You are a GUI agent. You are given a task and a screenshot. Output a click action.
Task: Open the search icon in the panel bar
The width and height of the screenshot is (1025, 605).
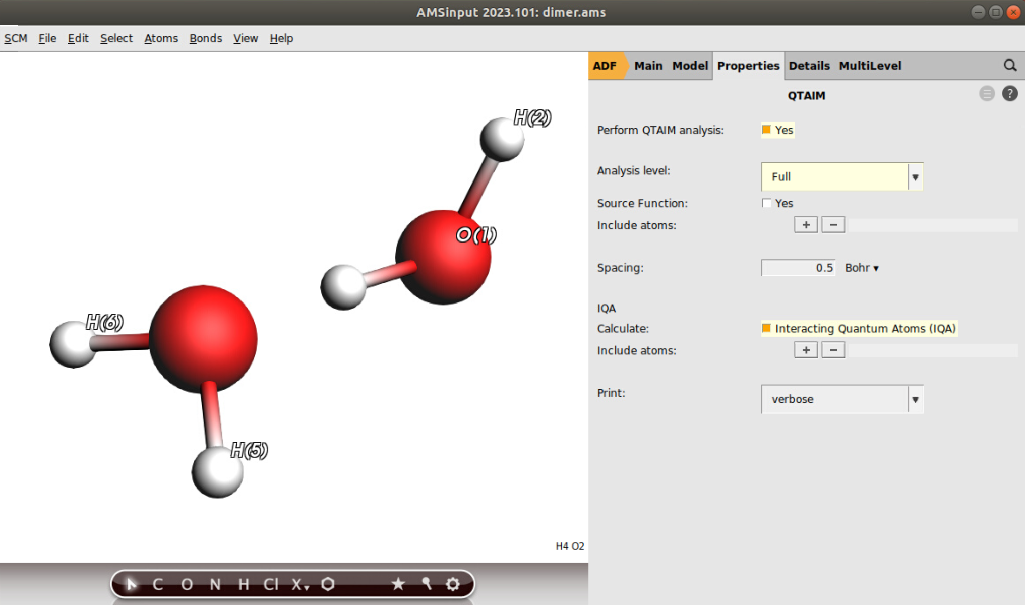(1010, 66)
